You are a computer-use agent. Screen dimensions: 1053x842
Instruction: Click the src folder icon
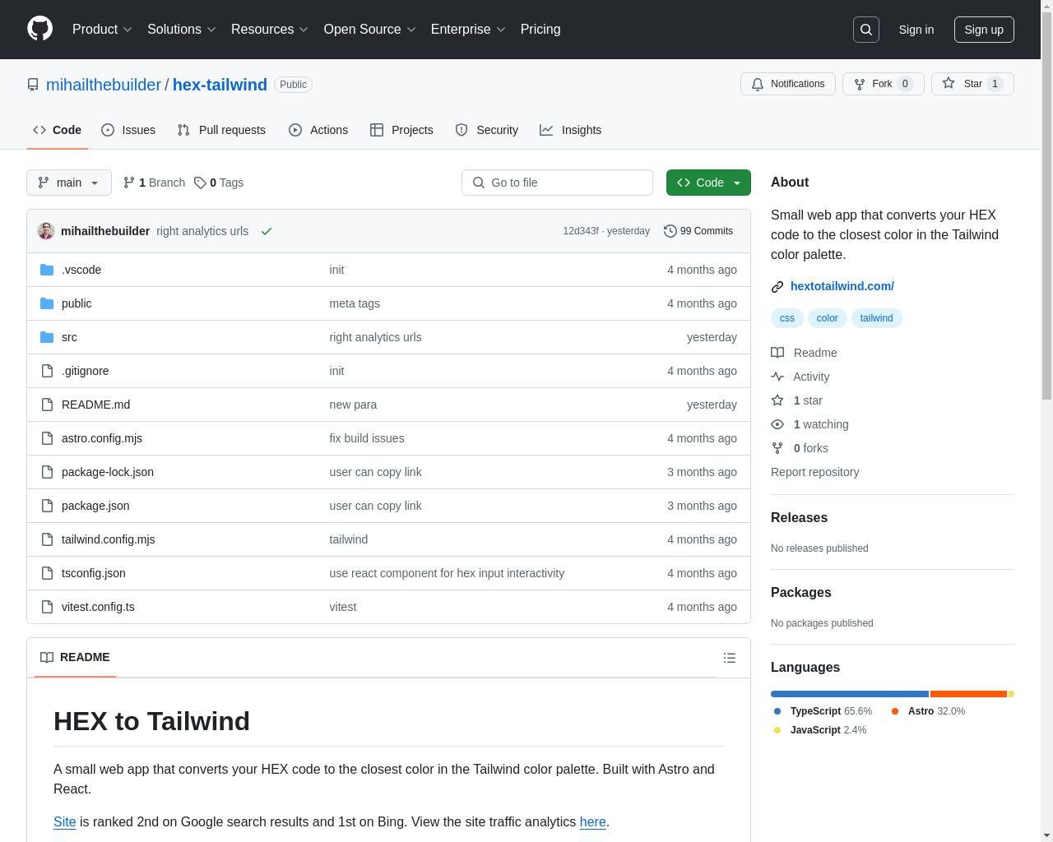(47, 337)
